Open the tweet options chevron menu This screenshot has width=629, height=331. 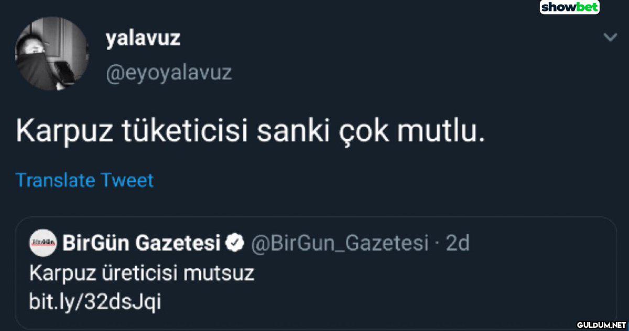(x=610, y=38)
